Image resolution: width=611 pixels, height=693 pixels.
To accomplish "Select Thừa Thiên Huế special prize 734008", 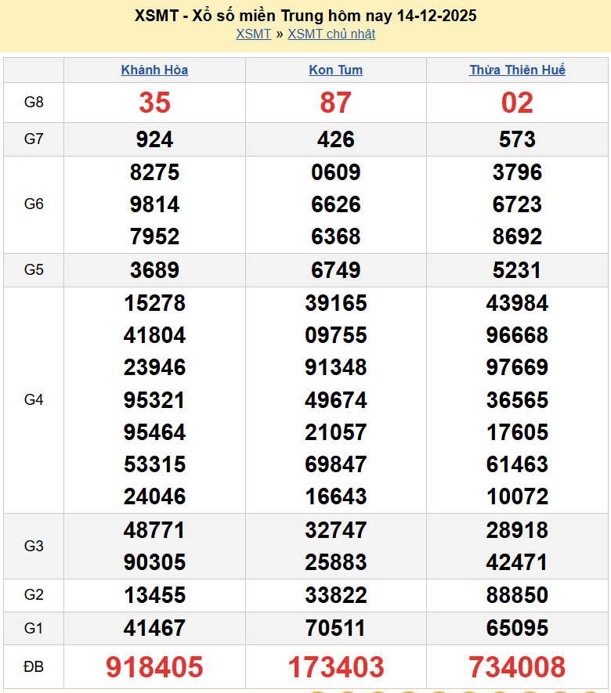I will [x=517, y=667].
